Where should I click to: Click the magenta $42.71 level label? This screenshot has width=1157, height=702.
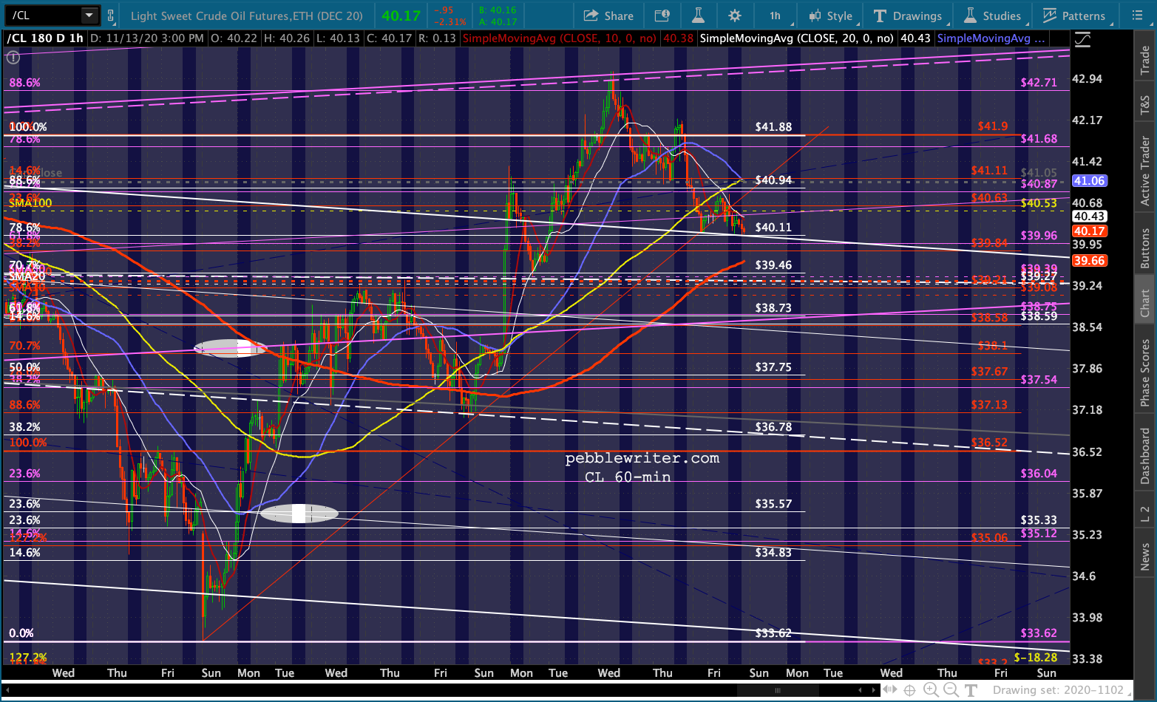pos(1039,83)
